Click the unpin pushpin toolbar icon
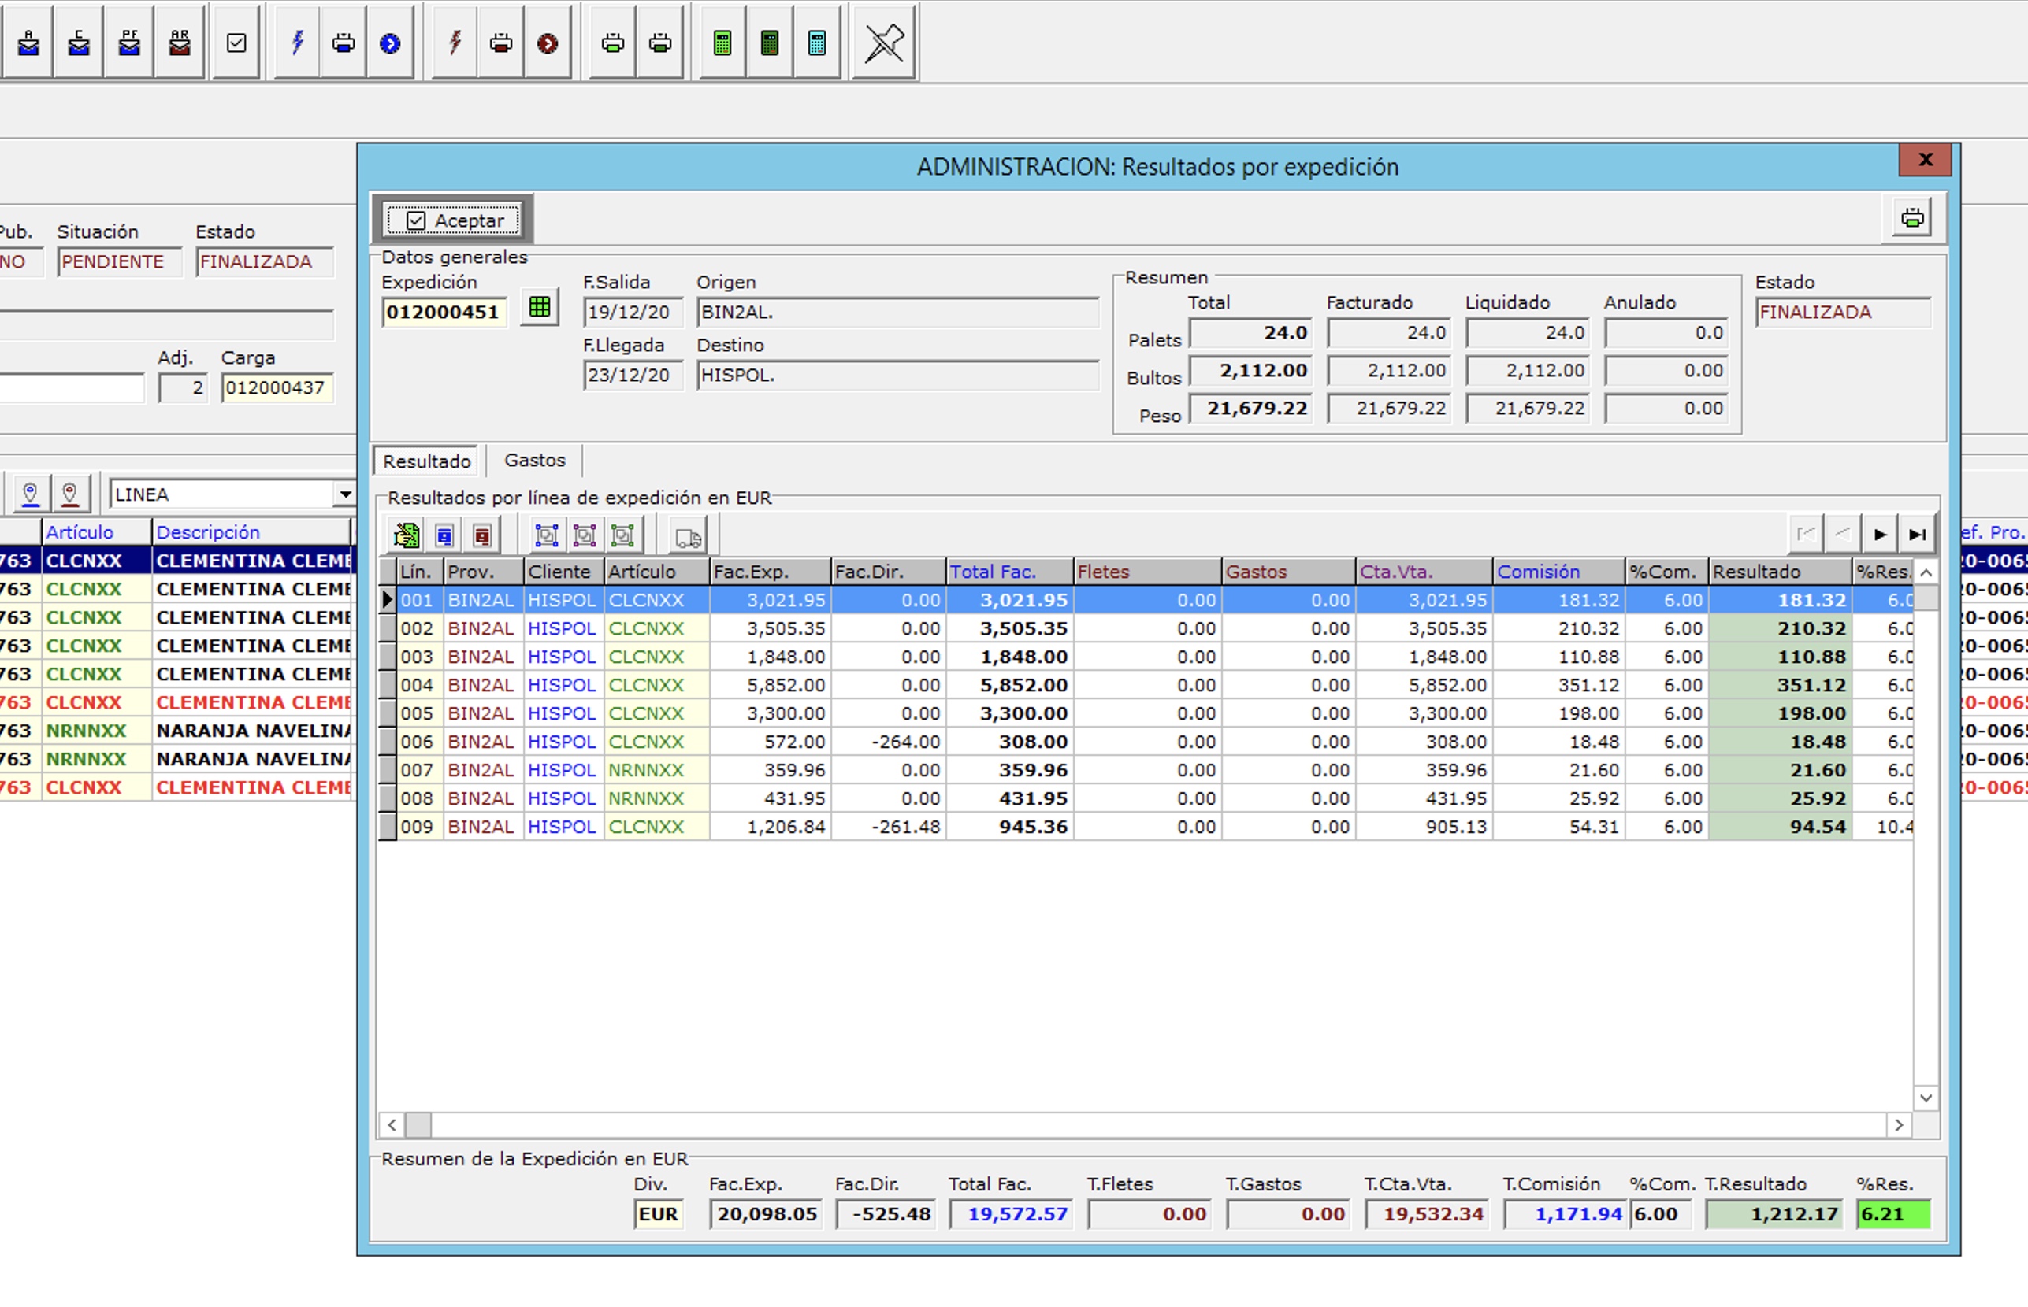Image resolution: width=2028 pixels, height=1307 pixels. pyautogui.click(x=883, y=43)
